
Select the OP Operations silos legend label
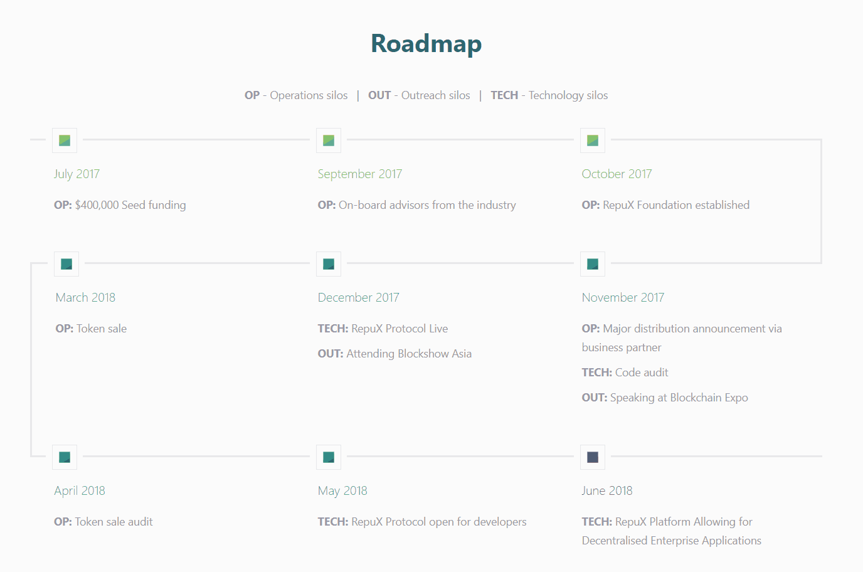296,95
